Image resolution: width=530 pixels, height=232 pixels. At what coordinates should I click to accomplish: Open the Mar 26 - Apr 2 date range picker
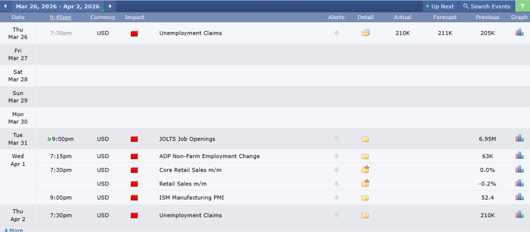point(57,6)
